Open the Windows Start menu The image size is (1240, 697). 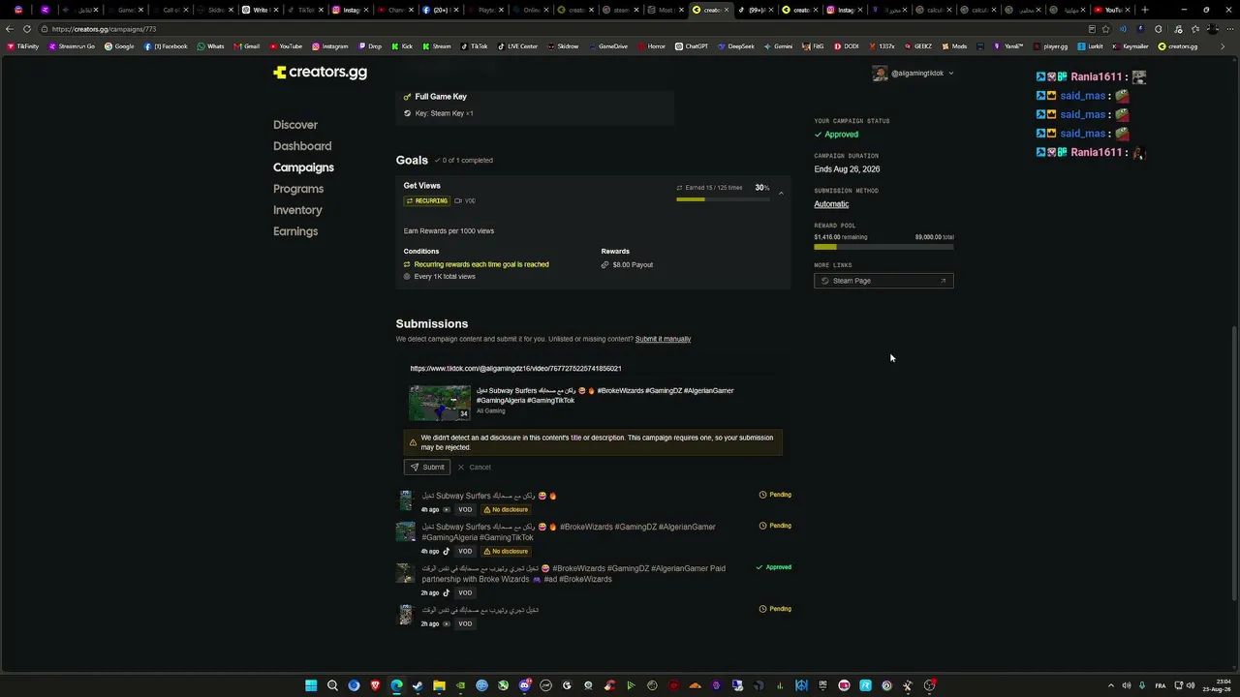[311, 685]
